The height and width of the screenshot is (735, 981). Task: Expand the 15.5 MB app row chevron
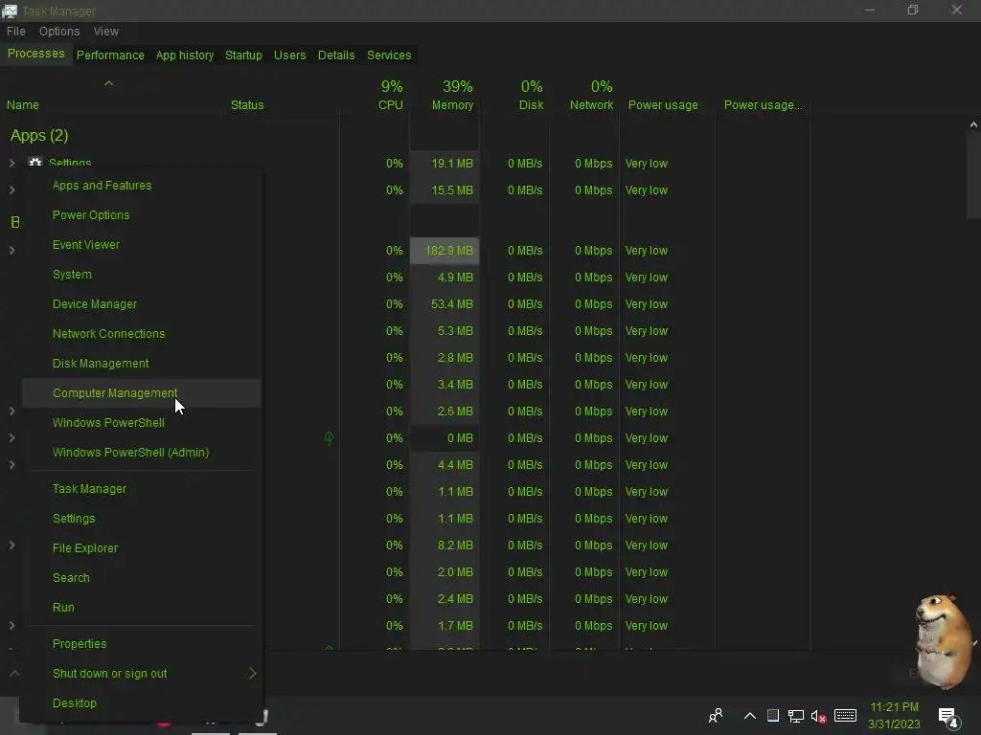pyautogui.click(x=11, y=190)
